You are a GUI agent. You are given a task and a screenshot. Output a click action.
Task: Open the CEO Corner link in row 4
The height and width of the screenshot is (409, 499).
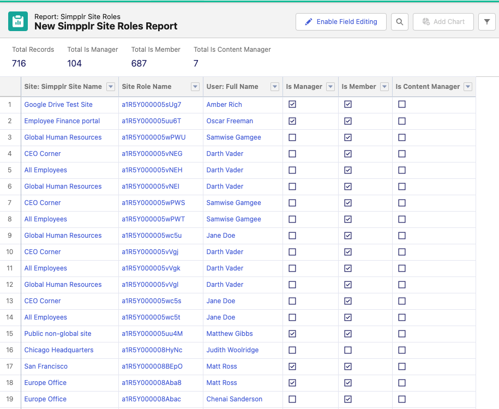coord(43,154)
